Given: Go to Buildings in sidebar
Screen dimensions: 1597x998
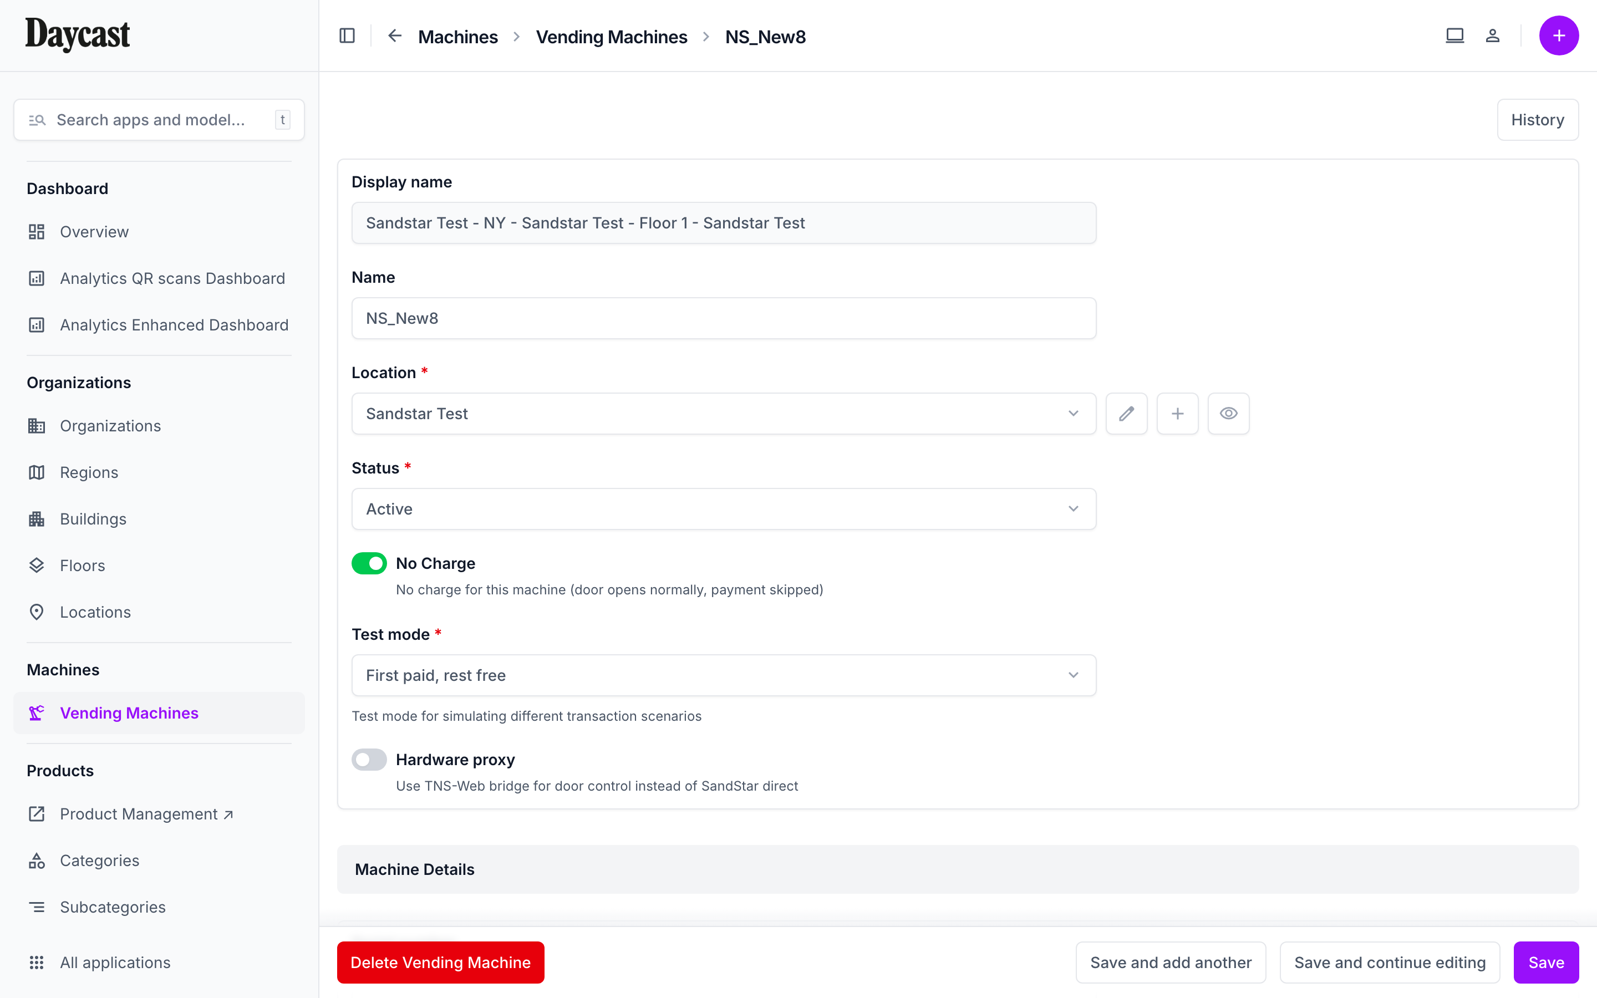Looking at the screenshot, I should 93,519.
